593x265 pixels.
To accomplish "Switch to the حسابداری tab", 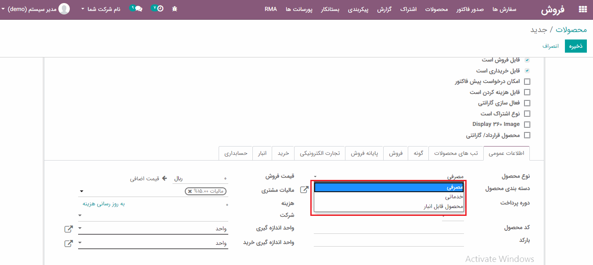I will (x=236, y=154).
